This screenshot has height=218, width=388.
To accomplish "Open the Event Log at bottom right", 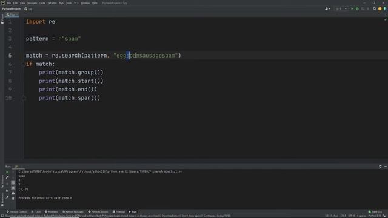I will (375, 212).
